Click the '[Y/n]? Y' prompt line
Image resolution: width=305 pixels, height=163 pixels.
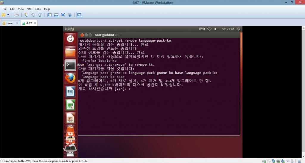[105, 89]
